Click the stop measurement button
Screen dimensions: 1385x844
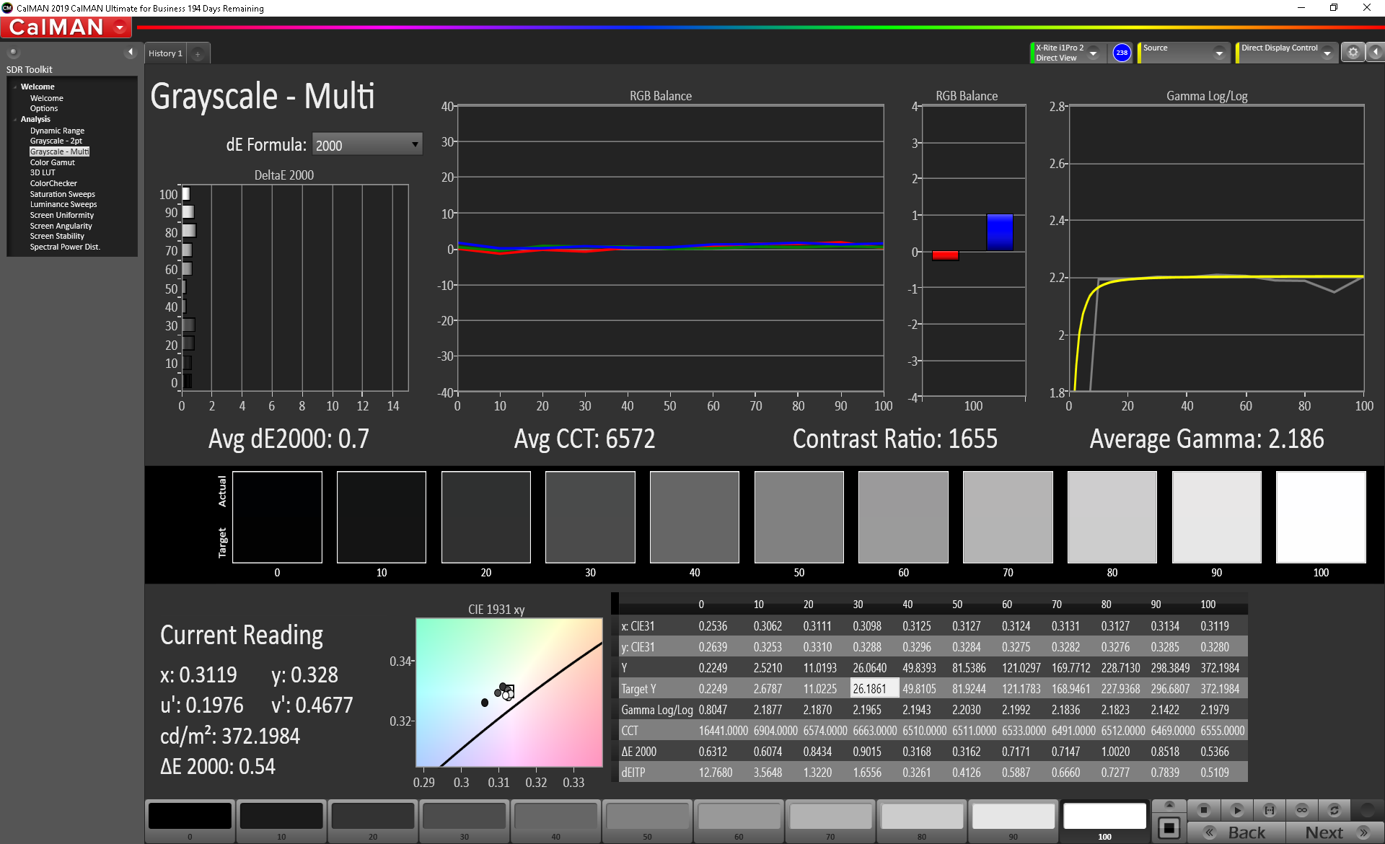pos(1203,810)
